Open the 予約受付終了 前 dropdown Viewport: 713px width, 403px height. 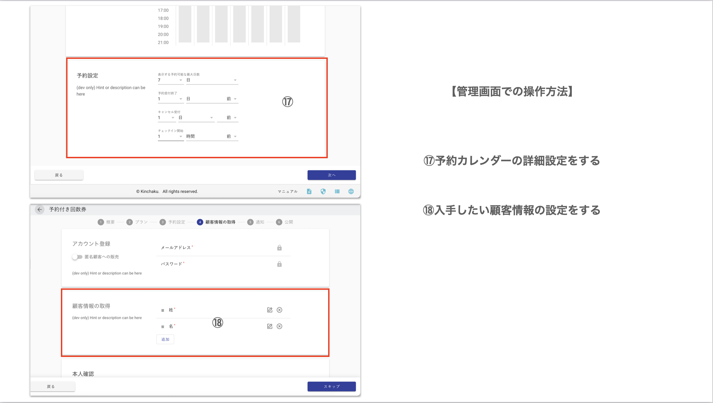click(232, 99)
